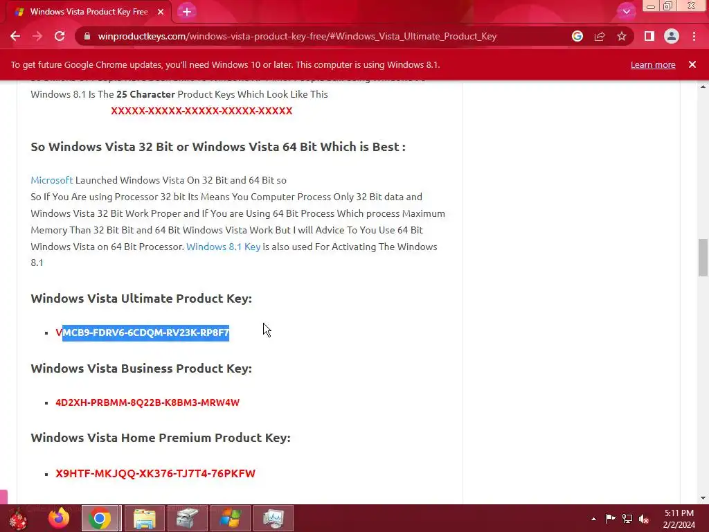The image size is (709, 532).
Task: Click the vertical scrollbar thumb
Action: pos(703,258)
